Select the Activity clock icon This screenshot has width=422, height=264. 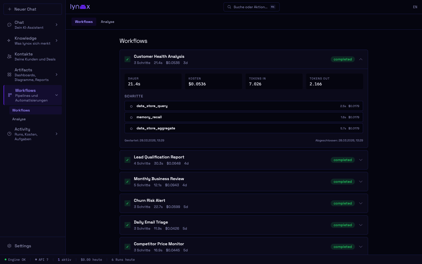(9, 134)
